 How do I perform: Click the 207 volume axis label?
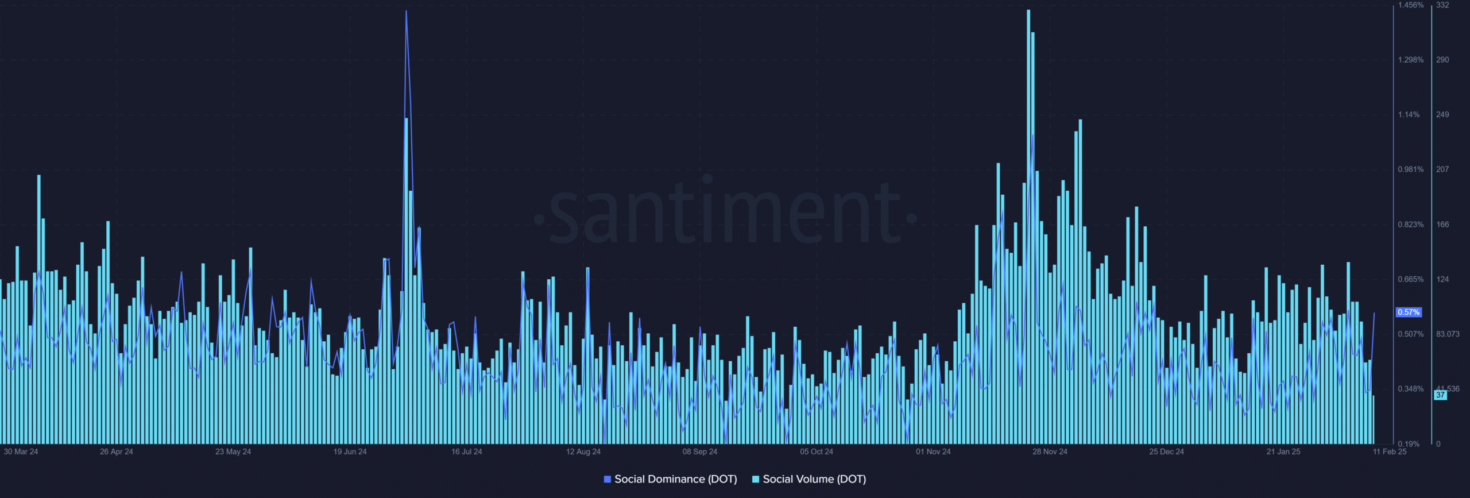tap(1442, 169)
